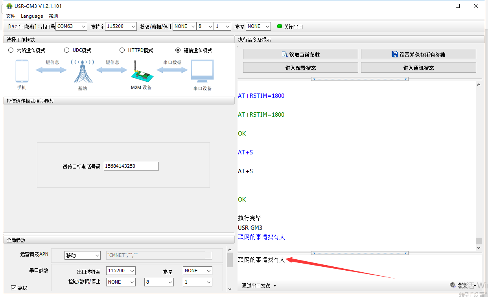Select the HTTPD模式 radio button

tap(122, 50)
